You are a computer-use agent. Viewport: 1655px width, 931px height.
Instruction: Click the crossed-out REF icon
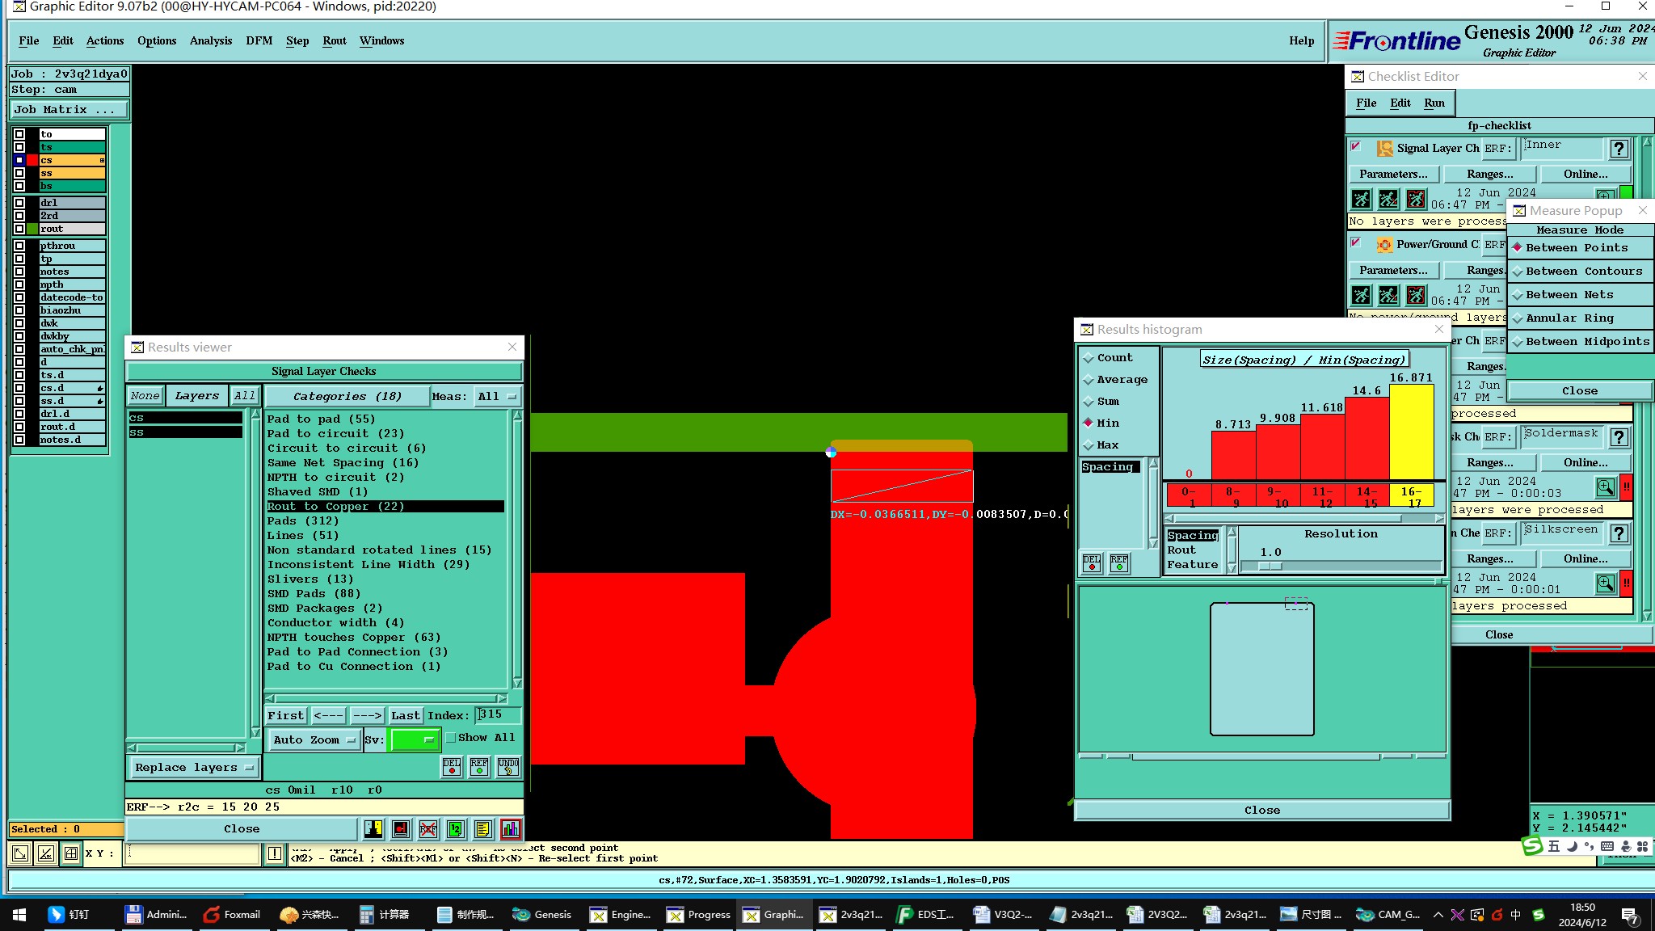point(428,829)
